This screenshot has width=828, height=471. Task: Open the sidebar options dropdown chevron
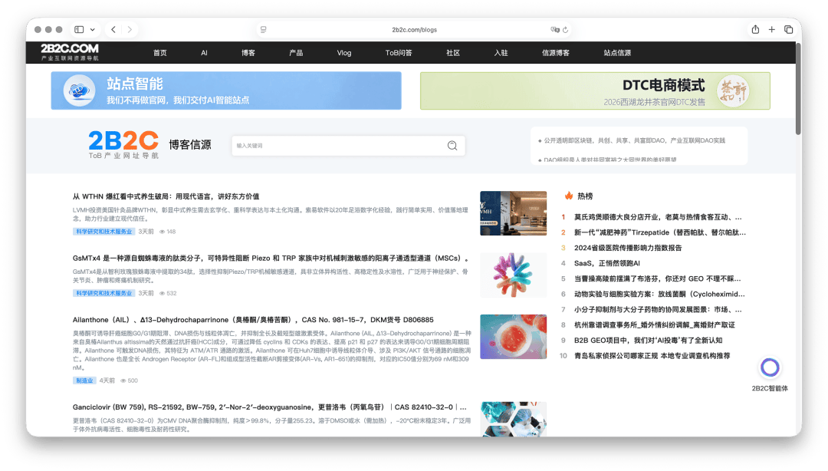93,30
